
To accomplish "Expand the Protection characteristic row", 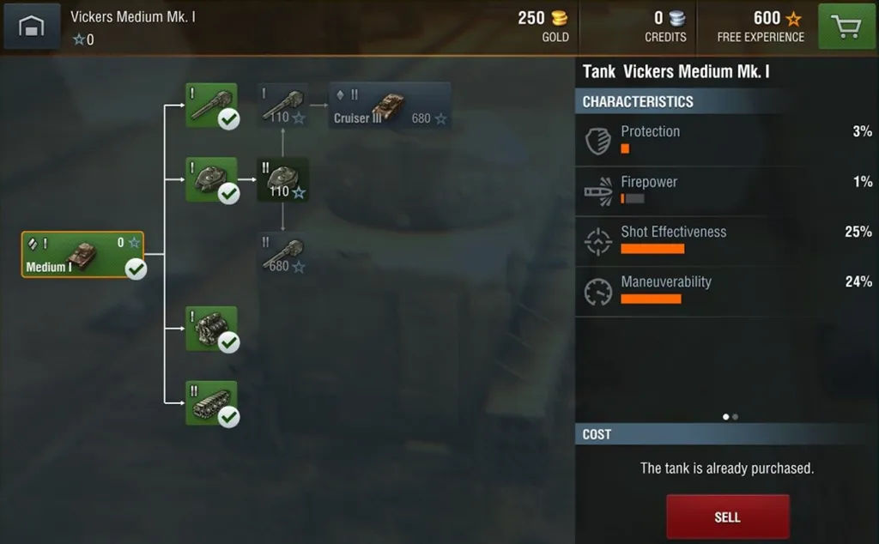I will pyautogui.click(x=727, y=140).
